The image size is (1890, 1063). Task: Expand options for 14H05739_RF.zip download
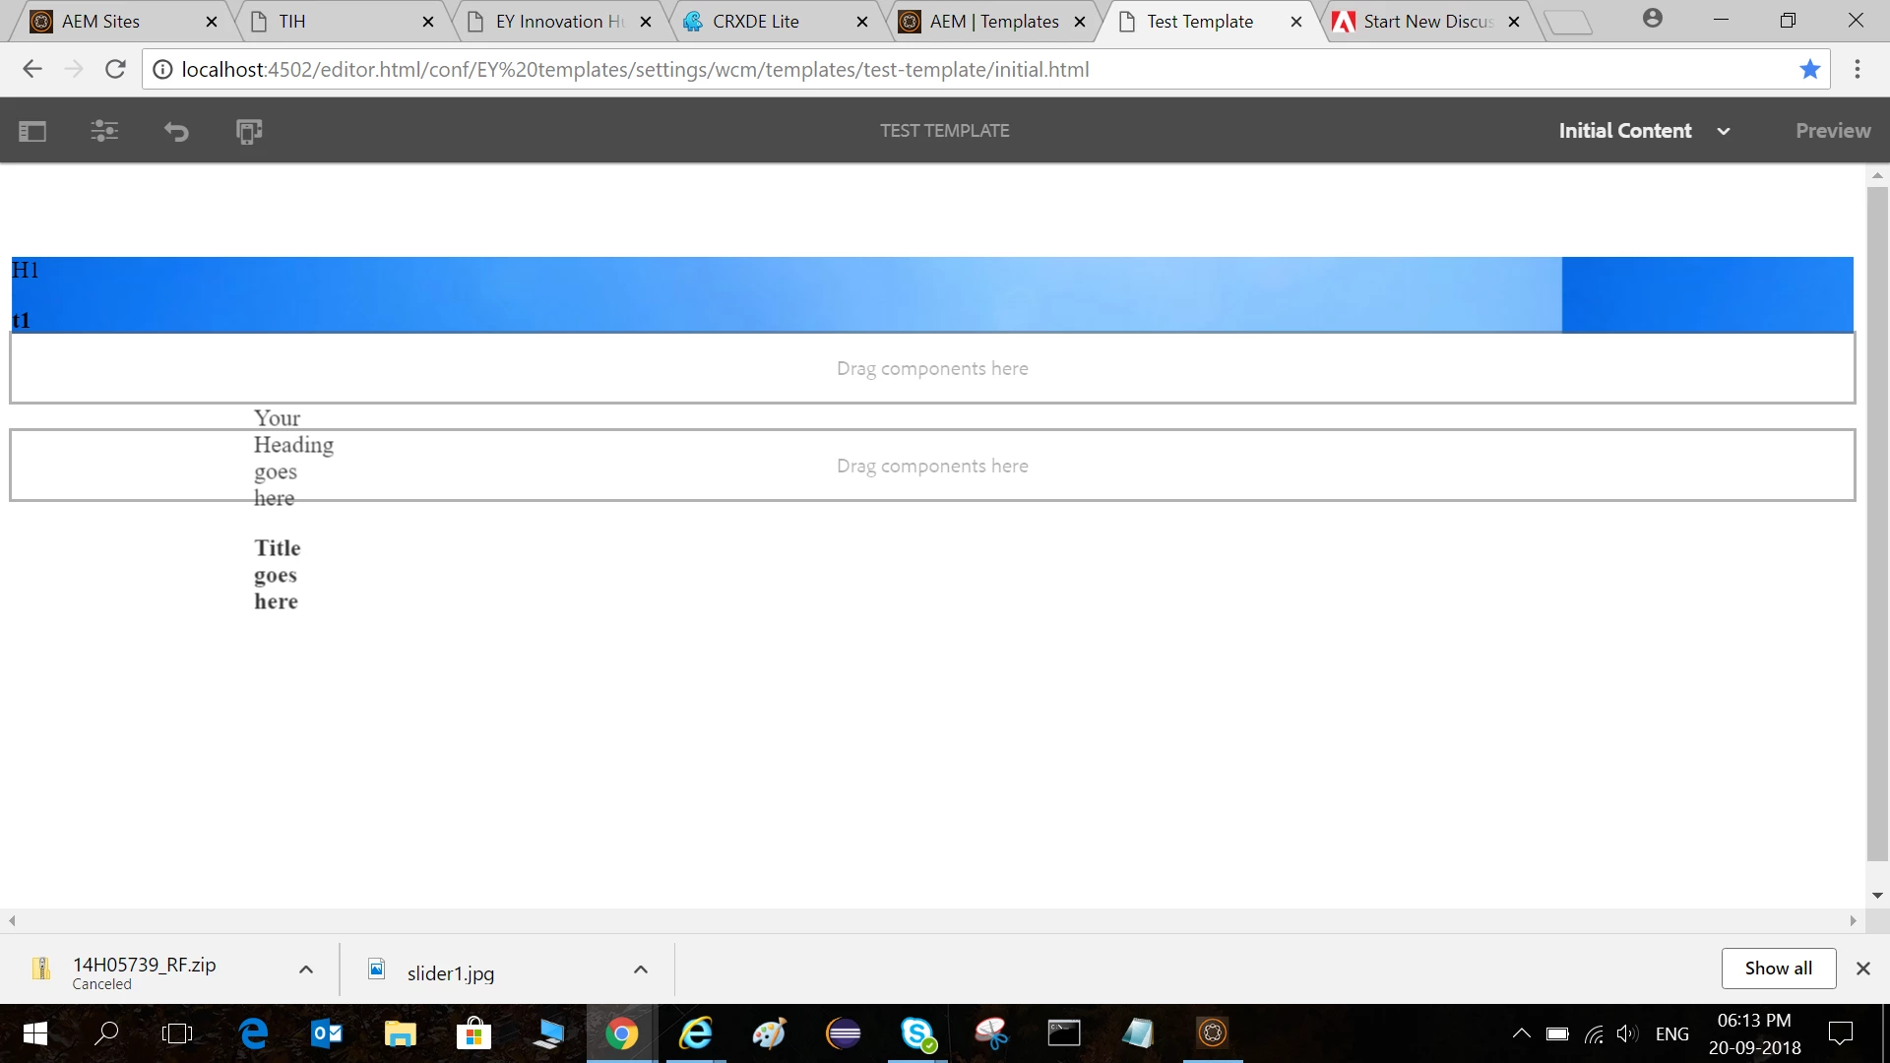pyautogui.click(x=306, y=969)
